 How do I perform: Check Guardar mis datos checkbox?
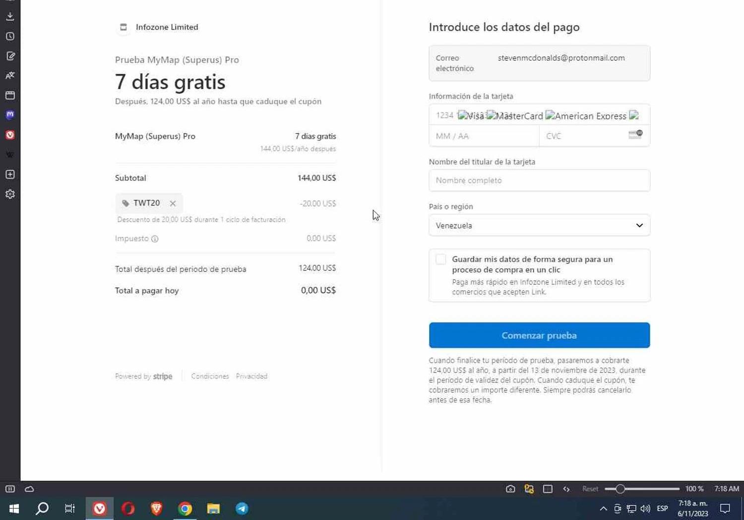point(440,259)
